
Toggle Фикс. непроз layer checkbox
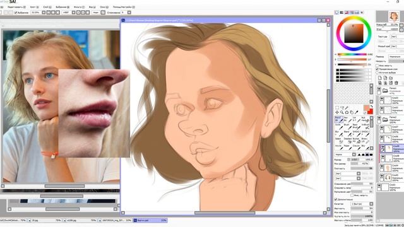coord(377,66)
